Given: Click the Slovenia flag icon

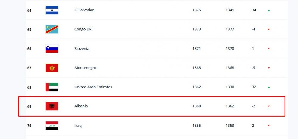Looking at the screenshot, I should pos(52,49).
